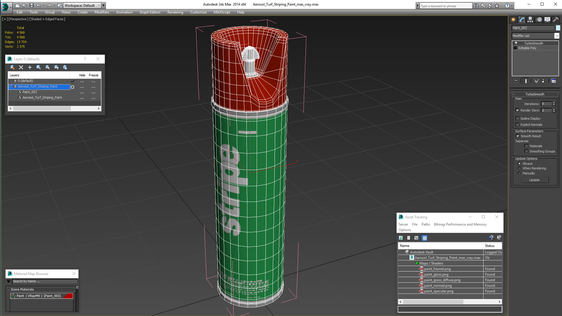Viewport: 562px width, 316px height.
Task: Click Configure Modifier Sets icon
Action: click(x=554, y=81)
